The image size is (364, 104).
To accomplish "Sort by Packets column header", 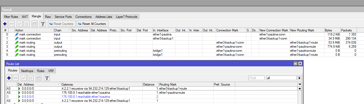I will [x=349, y=30].
